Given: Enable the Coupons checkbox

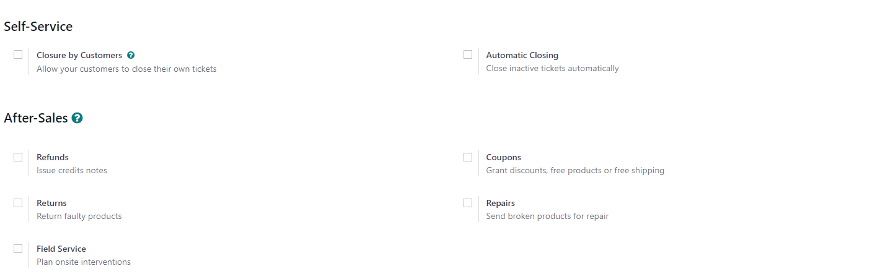Looking at the screenshot, I should (468, 157).
